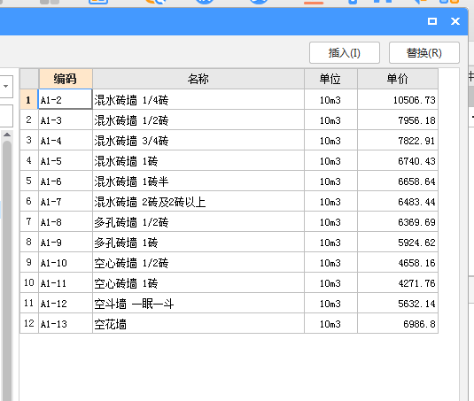Maximize the dialog window
The width and height of the screenshot is (474, 401).
click(x=432, y=21)
